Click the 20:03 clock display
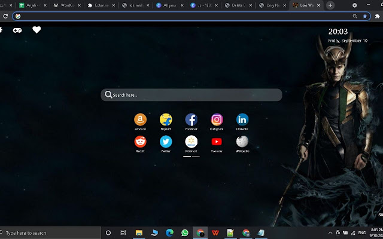This screenshot has height=239, width=383. click(338, 32)
